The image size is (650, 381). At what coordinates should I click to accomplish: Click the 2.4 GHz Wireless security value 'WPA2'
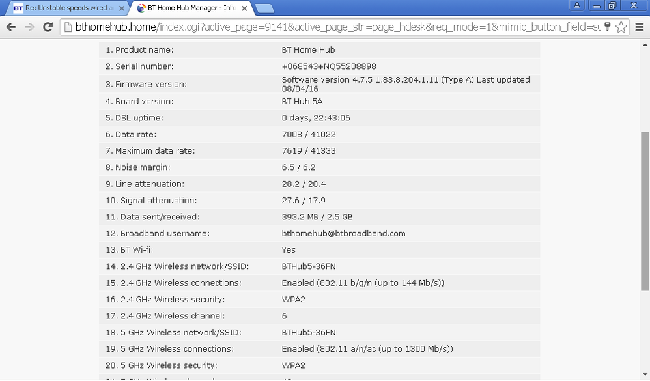click(x=293, y=300)
